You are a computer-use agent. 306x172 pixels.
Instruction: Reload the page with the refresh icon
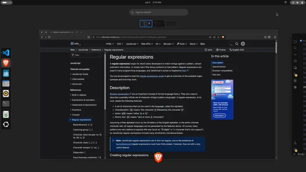(49, 37)
